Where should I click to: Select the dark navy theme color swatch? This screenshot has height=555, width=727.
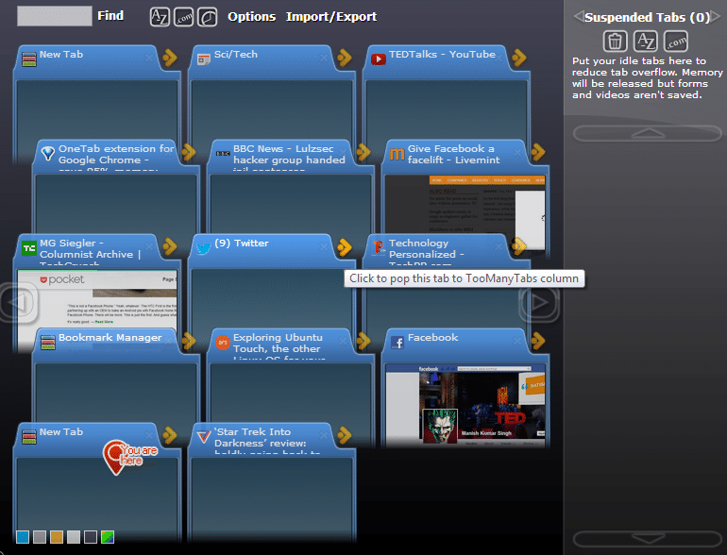(91, 537)
